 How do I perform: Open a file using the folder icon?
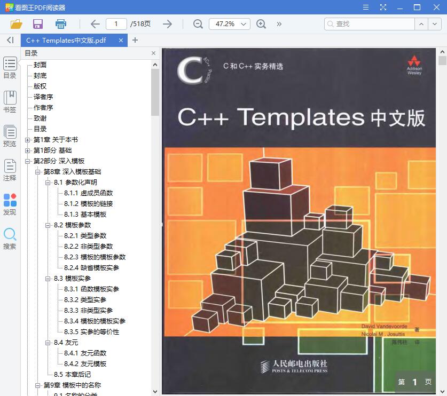15,24
